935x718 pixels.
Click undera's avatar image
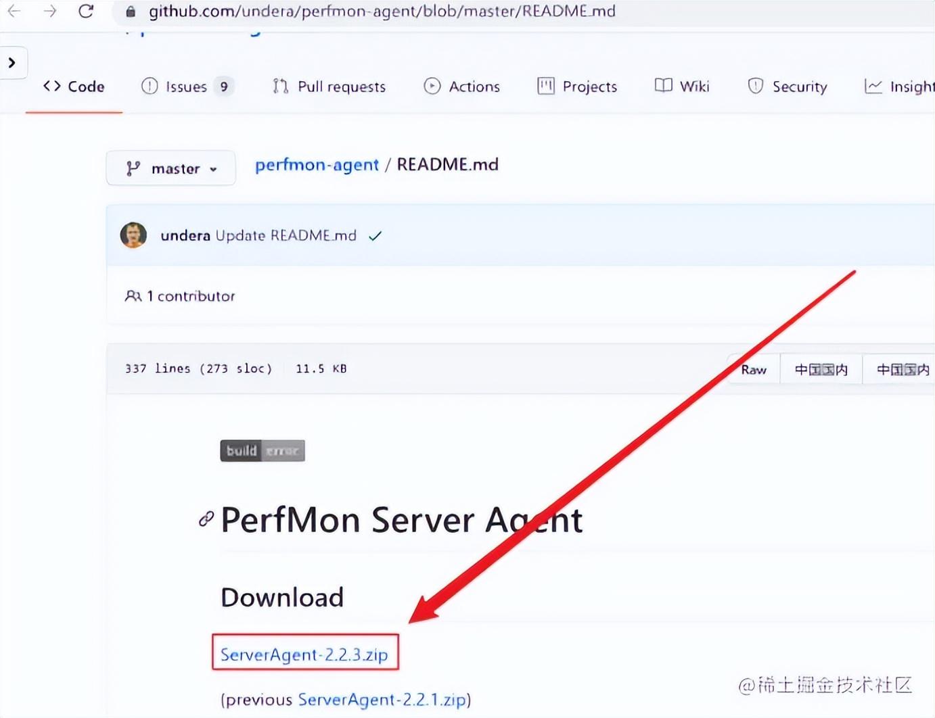tap(133, 235)
